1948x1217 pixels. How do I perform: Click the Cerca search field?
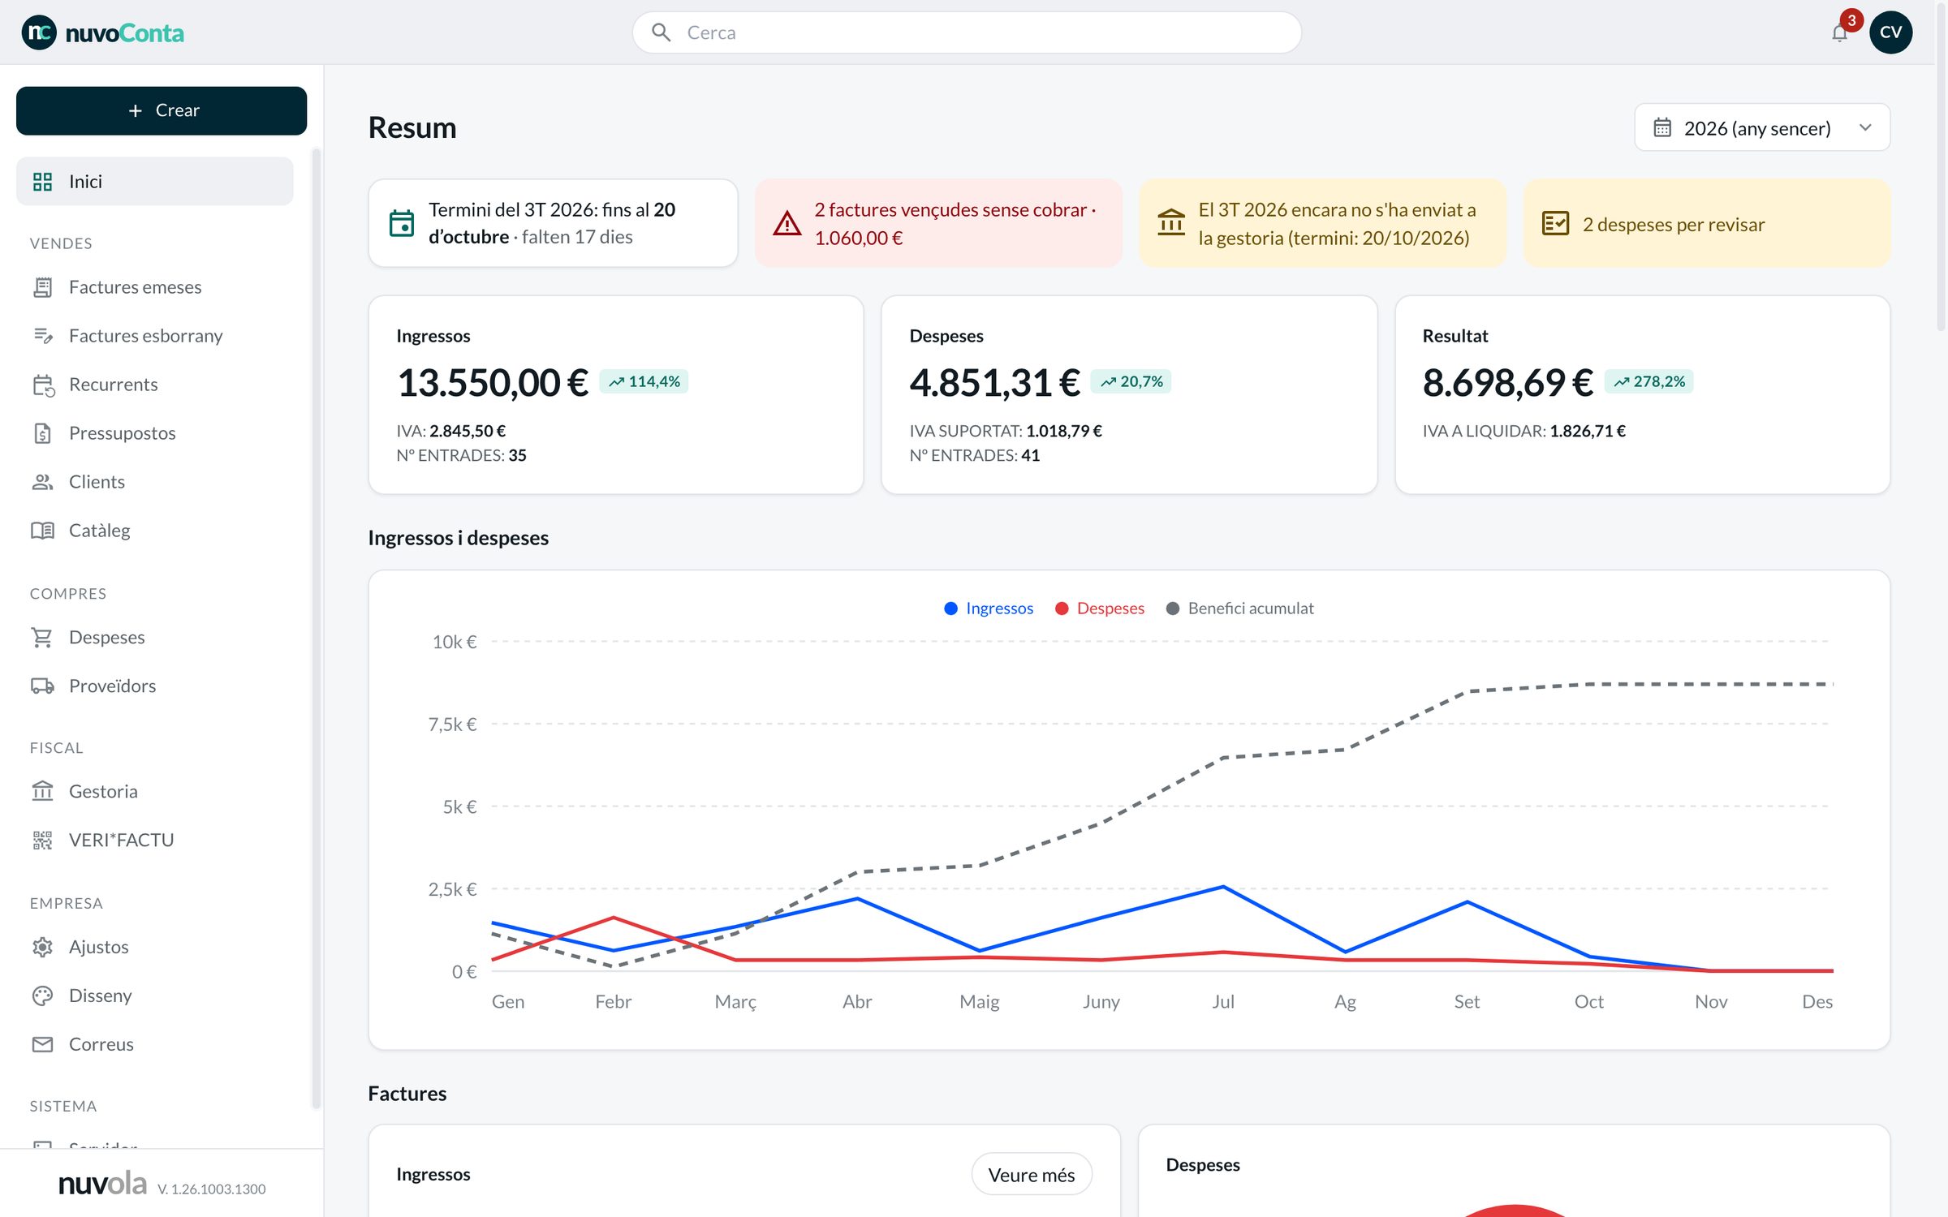(967, 32)
